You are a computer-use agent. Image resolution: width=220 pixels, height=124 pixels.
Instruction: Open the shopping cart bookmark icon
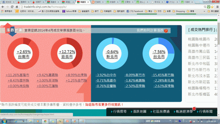point(17,11)
